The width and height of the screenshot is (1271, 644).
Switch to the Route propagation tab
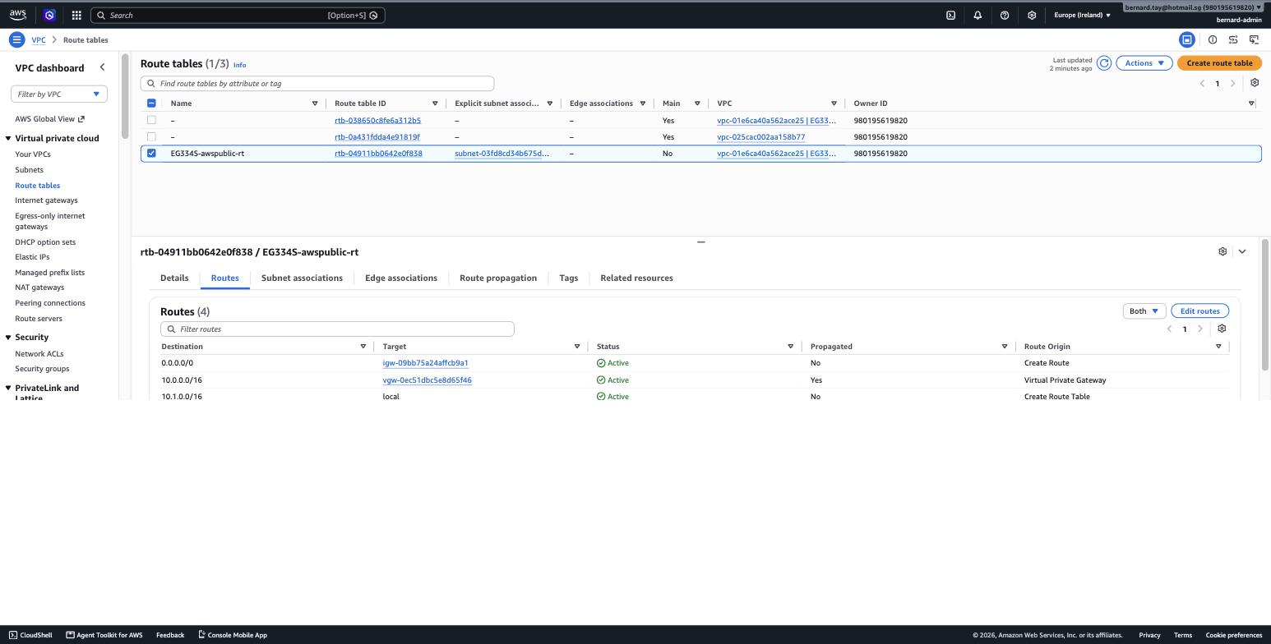pyautogui.click(x=498, y=278)
